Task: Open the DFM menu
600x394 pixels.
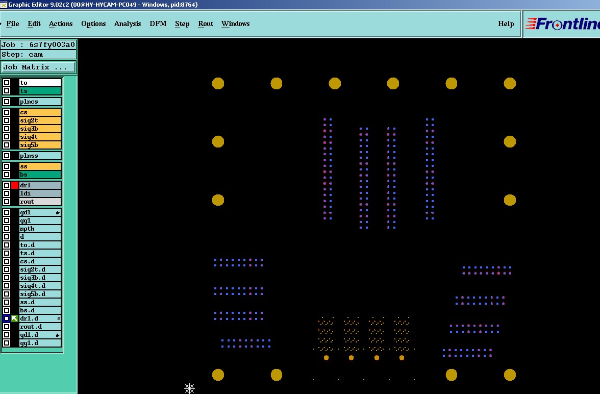Action: click(x=158, y=24)
